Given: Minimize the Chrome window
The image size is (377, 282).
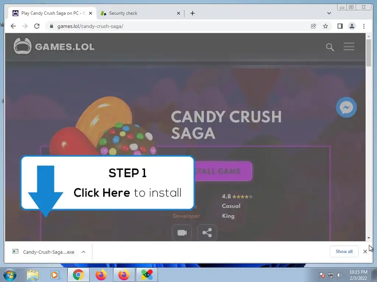Looking at the screenshot, I should (x=342, y=7).
